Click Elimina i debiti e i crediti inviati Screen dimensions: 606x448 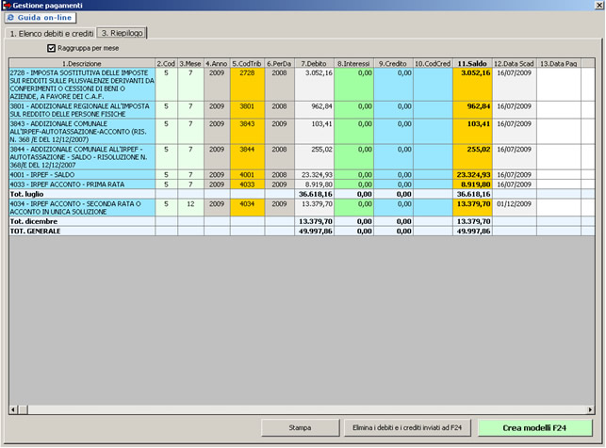pyautogui.click(x=407, y=427)
